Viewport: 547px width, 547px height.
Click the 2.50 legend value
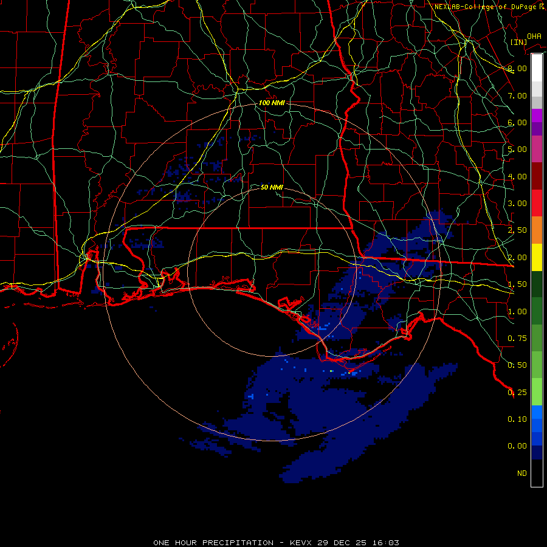[517, 230]
